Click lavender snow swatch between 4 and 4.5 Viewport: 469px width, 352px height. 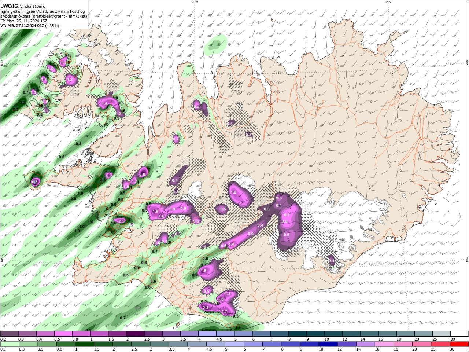[207, 334]
